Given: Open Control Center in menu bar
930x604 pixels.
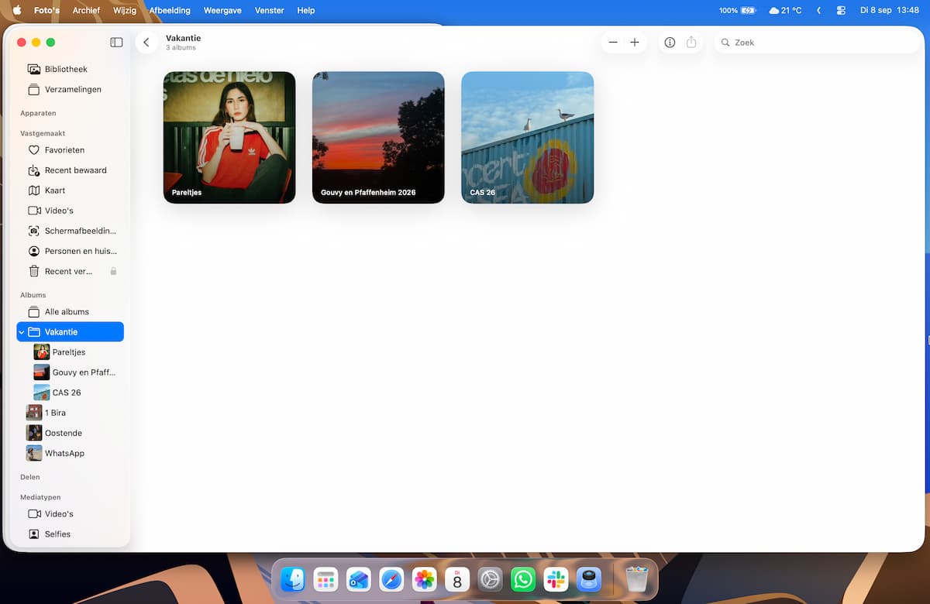Looking at the screenshot, I should tap(841, 10).
